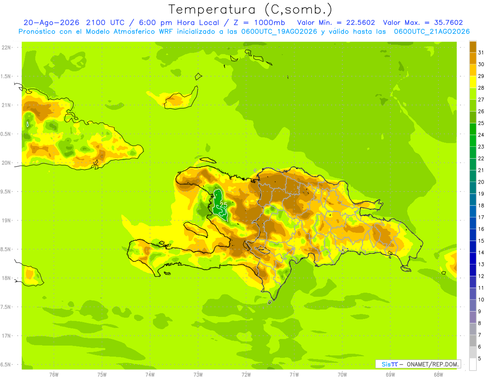Viewport: 492px width, 380px height.
Task: Click the "17N" latitude axis label
Action: 6,336
